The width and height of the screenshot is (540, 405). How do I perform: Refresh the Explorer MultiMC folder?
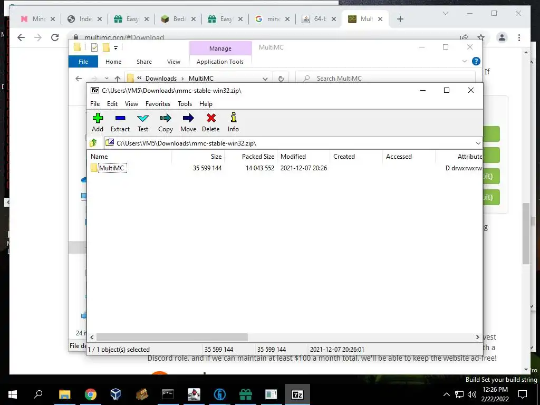tap(281, 79)
